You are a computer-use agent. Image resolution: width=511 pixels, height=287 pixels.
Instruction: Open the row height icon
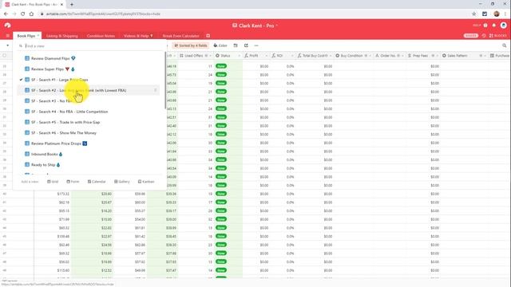click(236, 45)
